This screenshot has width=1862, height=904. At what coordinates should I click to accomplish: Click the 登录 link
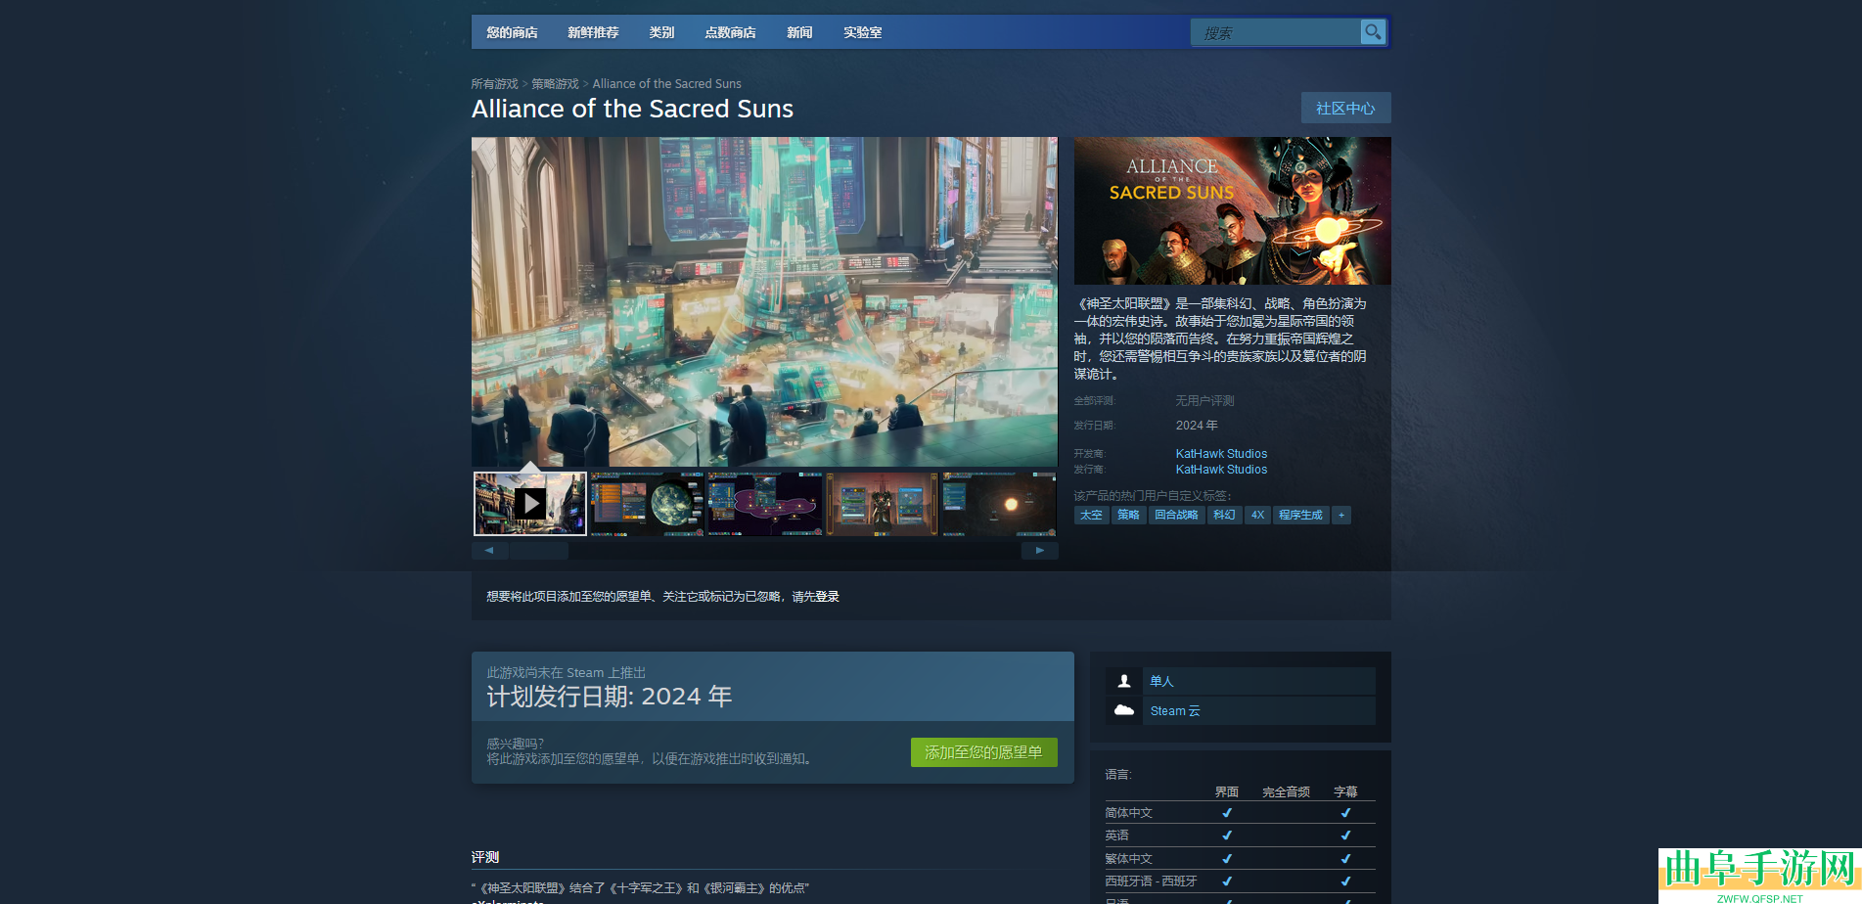point(827,597)
